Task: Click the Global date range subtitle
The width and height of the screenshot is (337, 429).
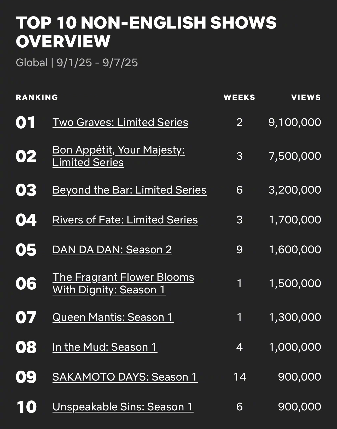Action: (77, 63)
